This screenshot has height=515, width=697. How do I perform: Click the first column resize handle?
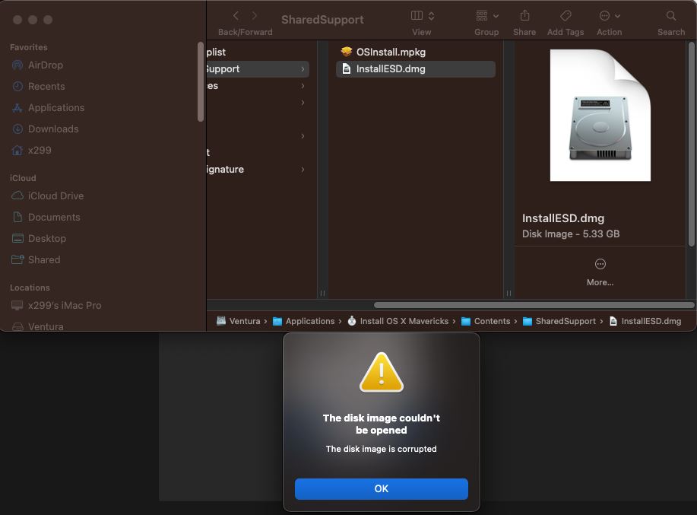click(x=323, y=293)
